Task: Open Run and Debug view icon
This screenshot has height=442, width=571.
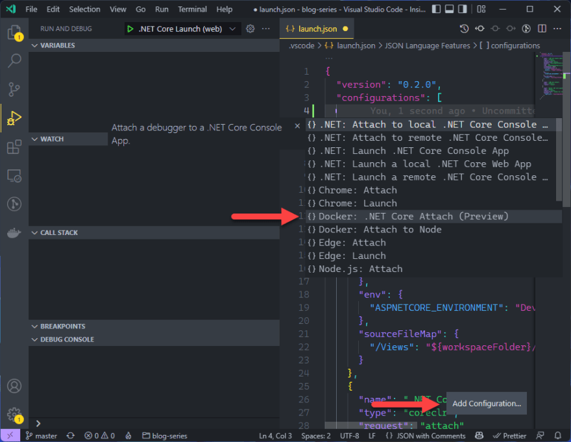Action: pyautogui.click(x=14, y=118)
